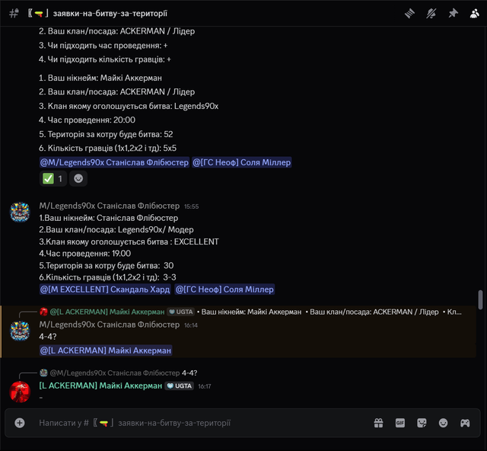487x451 pixels.
Task: Open username M/Legends90x Станіслав Флібюстер at 15:55
Action: coord(110,206)
